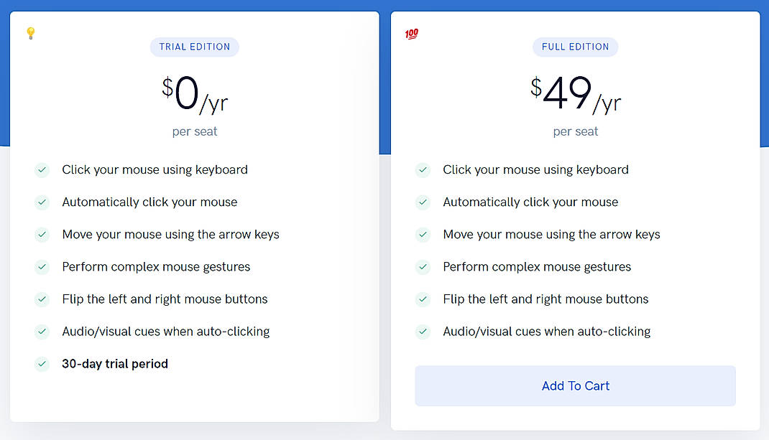The image size is (769, 440).
Task: Click the 100 emoji on the full edition card
Action: point(411,34)
